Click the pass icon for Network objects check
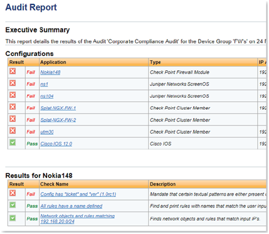The width and height of the screenshot is (269, 234). (x=13, y=218)
